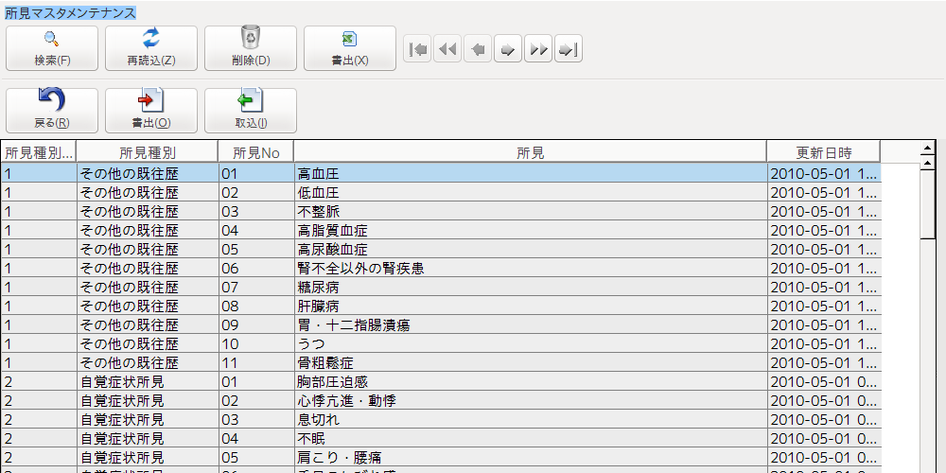Click the 検索(F) search button
946x473 pixels.
click(52, 48)
